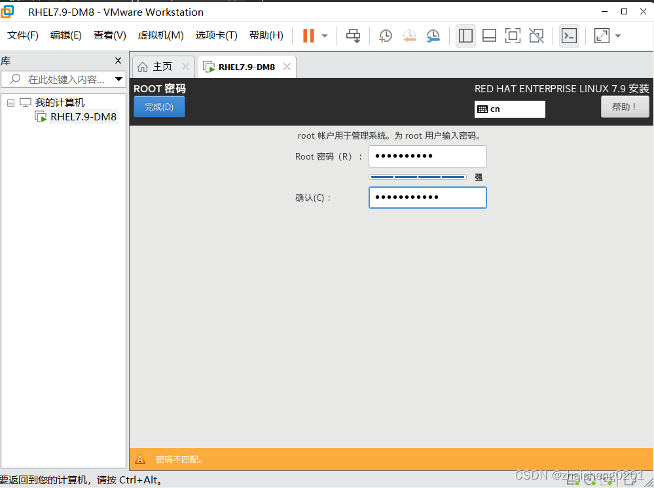Viewport: 654px width, 488px height.
Task: Click the warning icon in orange bar
Action: point(140,459)
